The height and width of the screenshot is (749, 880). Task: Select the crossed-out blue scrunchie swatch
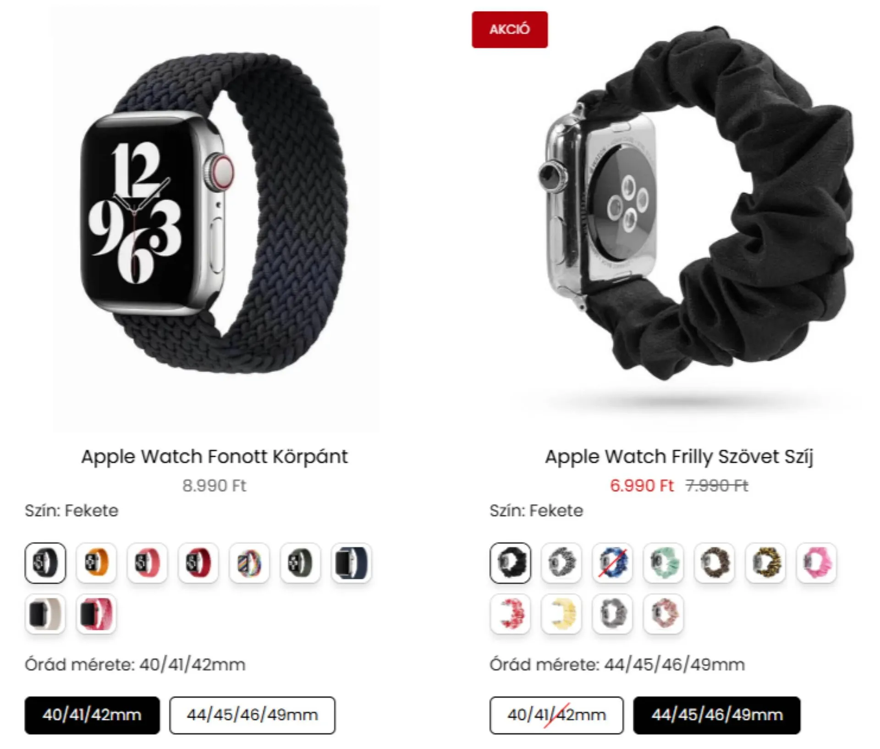[613, 563]
